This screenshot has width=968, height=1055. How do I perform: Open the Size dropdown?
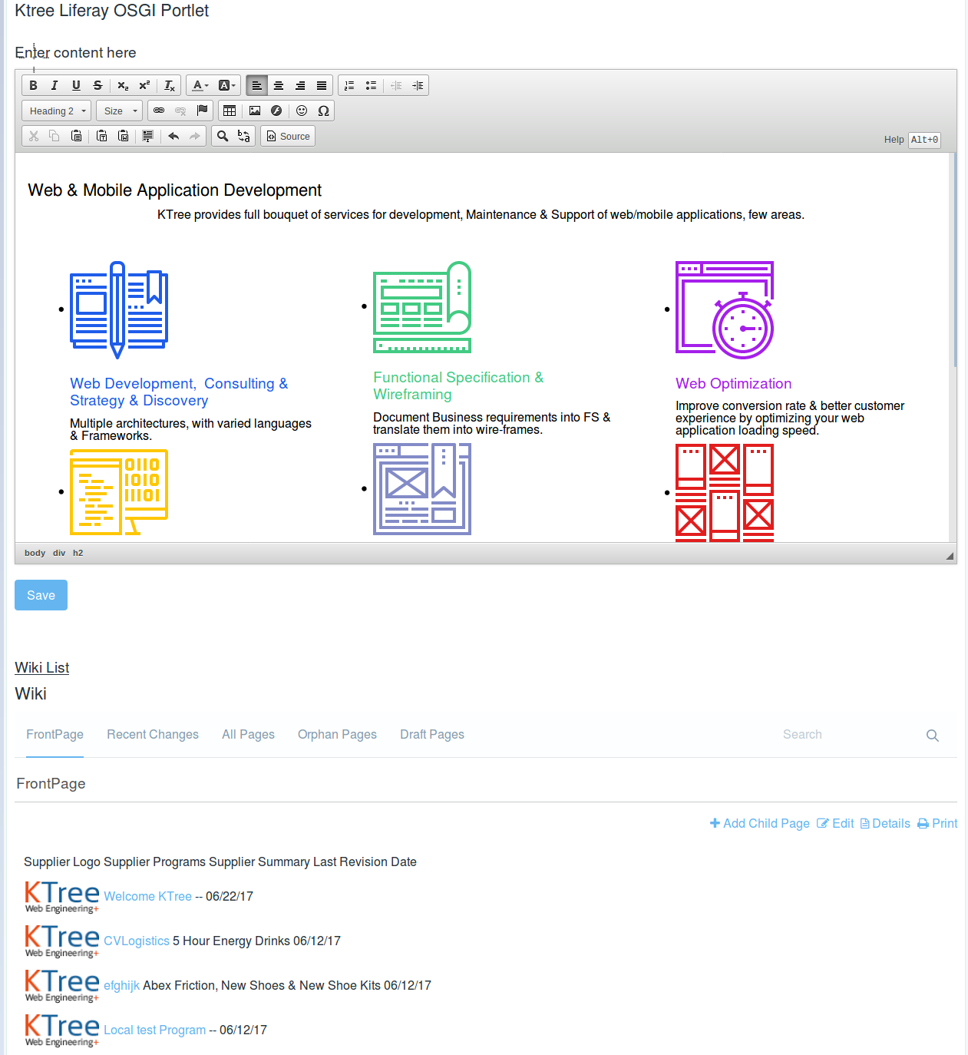click(118, 111)
